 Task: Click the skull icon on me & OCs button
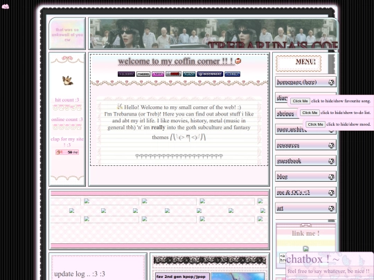click(331, 192)
